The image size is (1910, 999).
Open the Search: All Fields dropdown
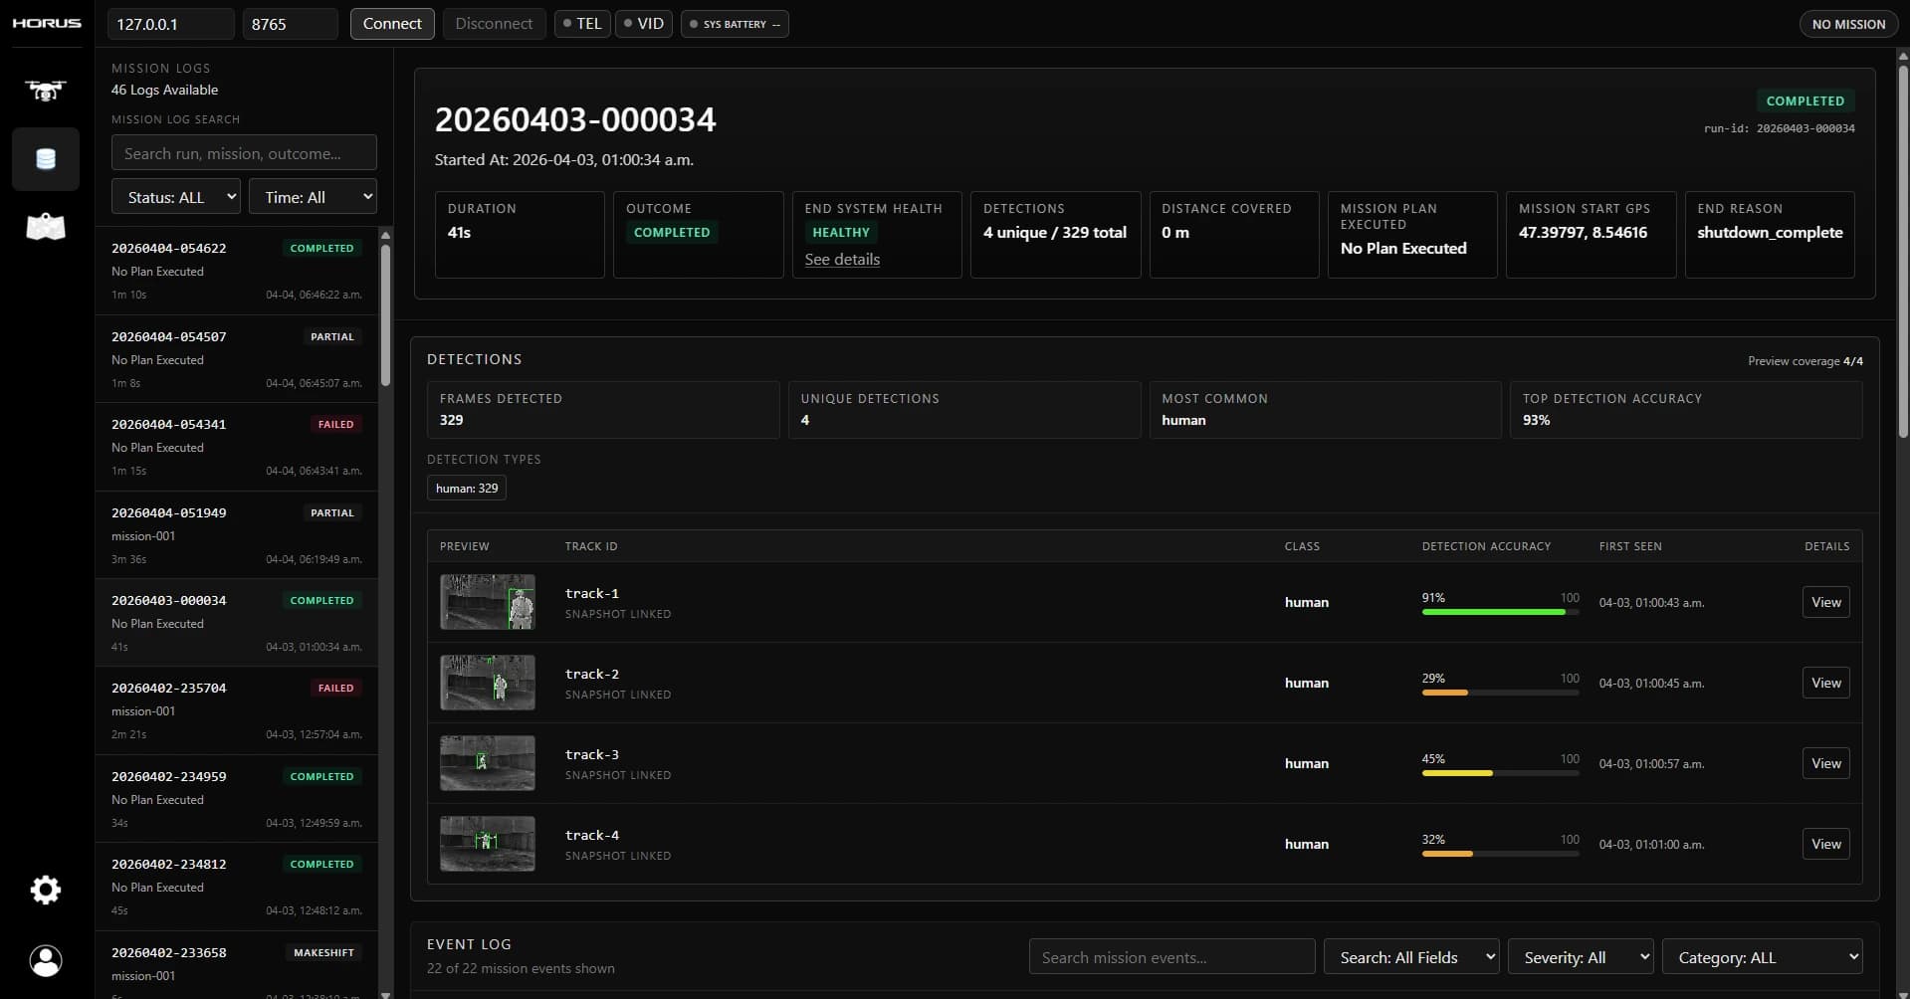(1411, 956)
